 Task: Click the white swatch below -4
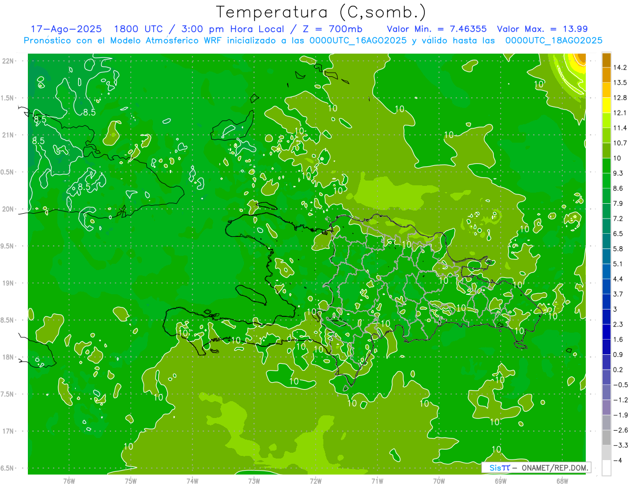tap(606, 467)
